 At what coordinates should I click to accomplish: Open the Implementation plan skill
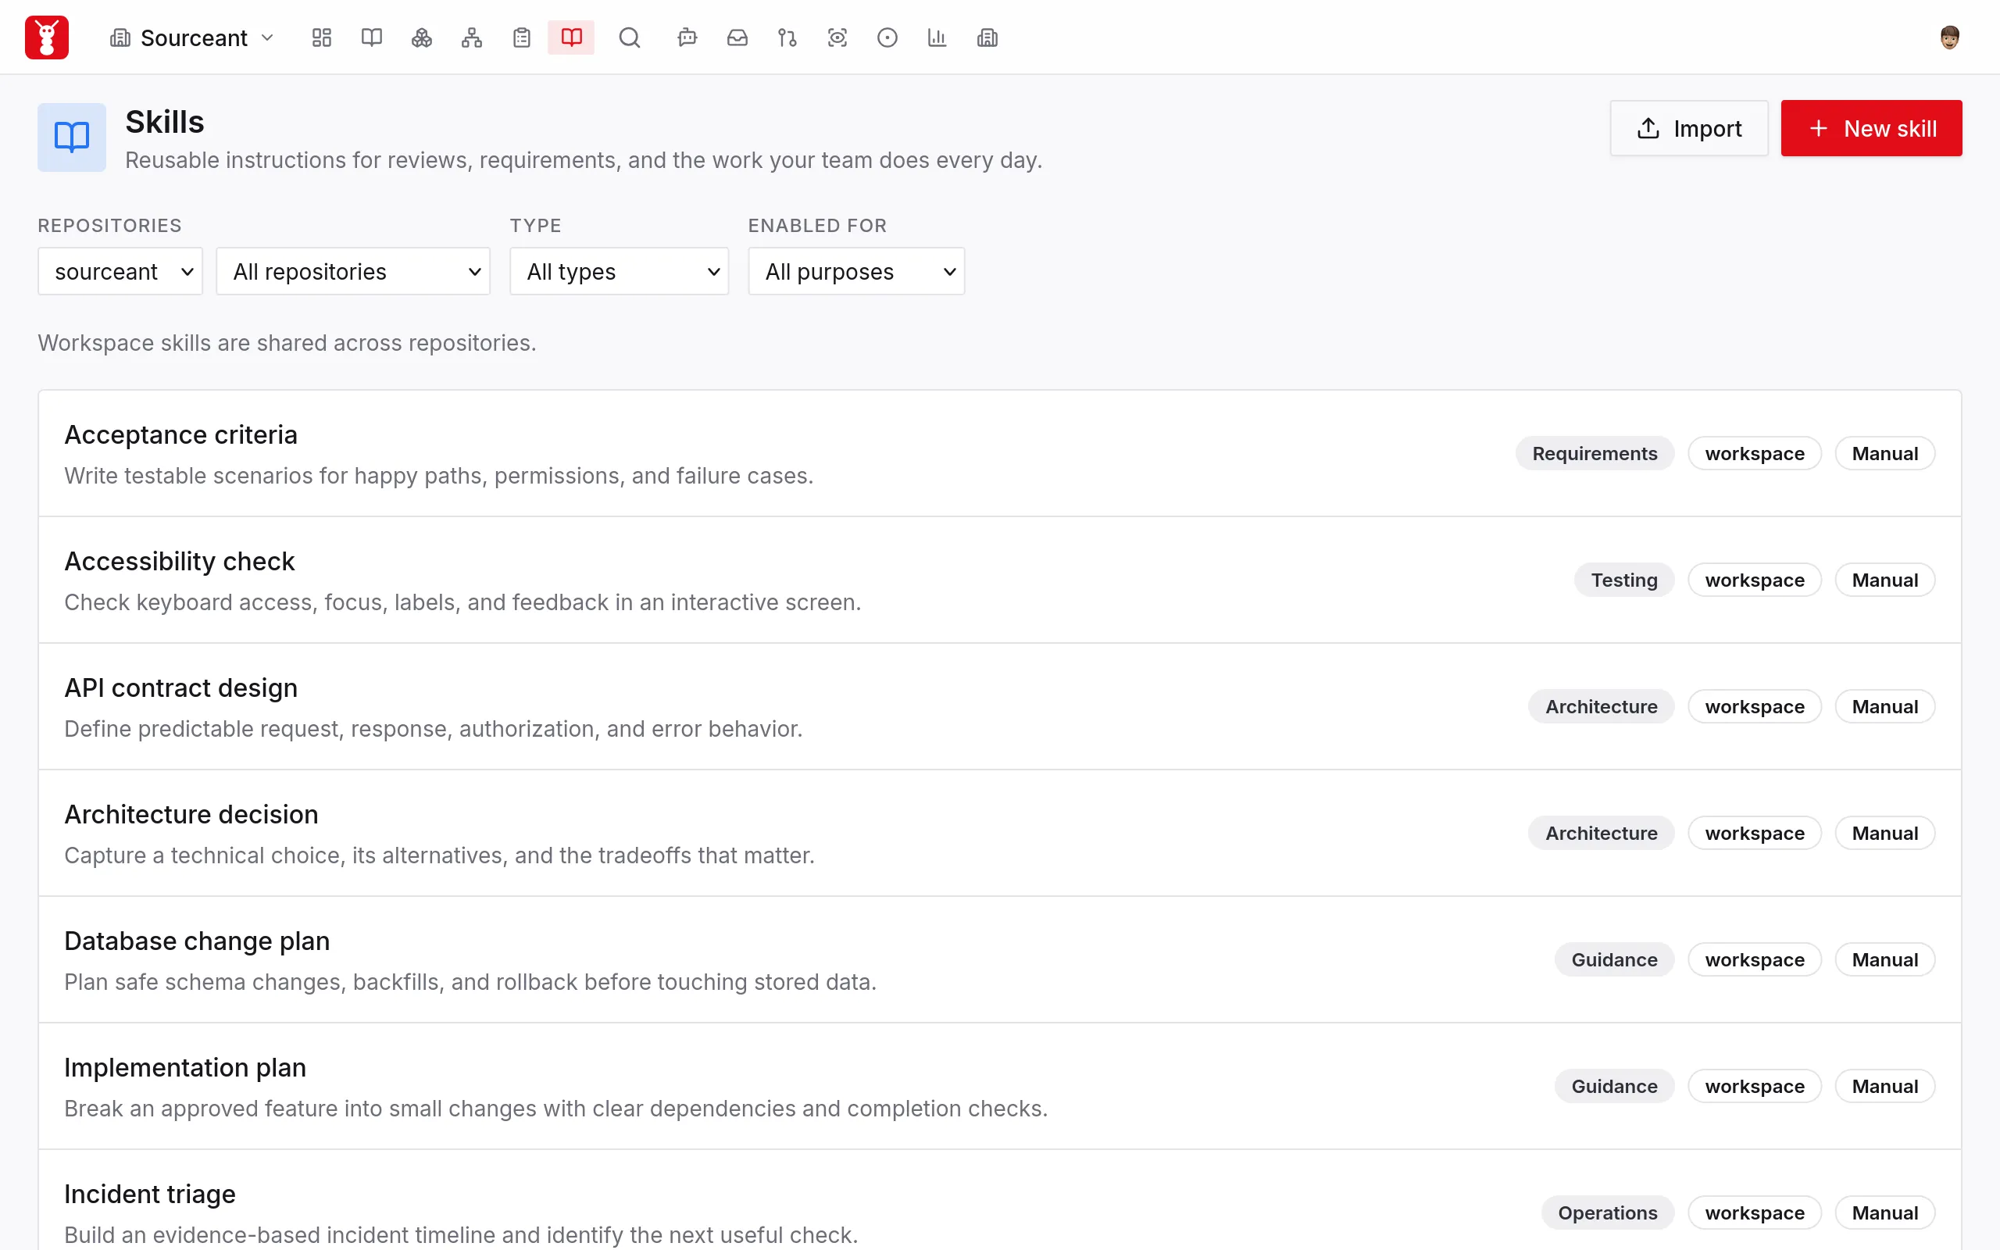[x=1000, y=1086]
